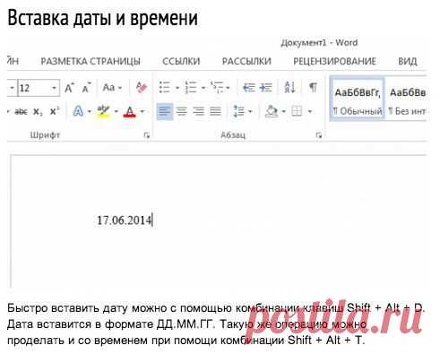The width and height of the screenshot is (440, 354).
Task: Justify the paragraph text
Action: (x=215, y=111)
